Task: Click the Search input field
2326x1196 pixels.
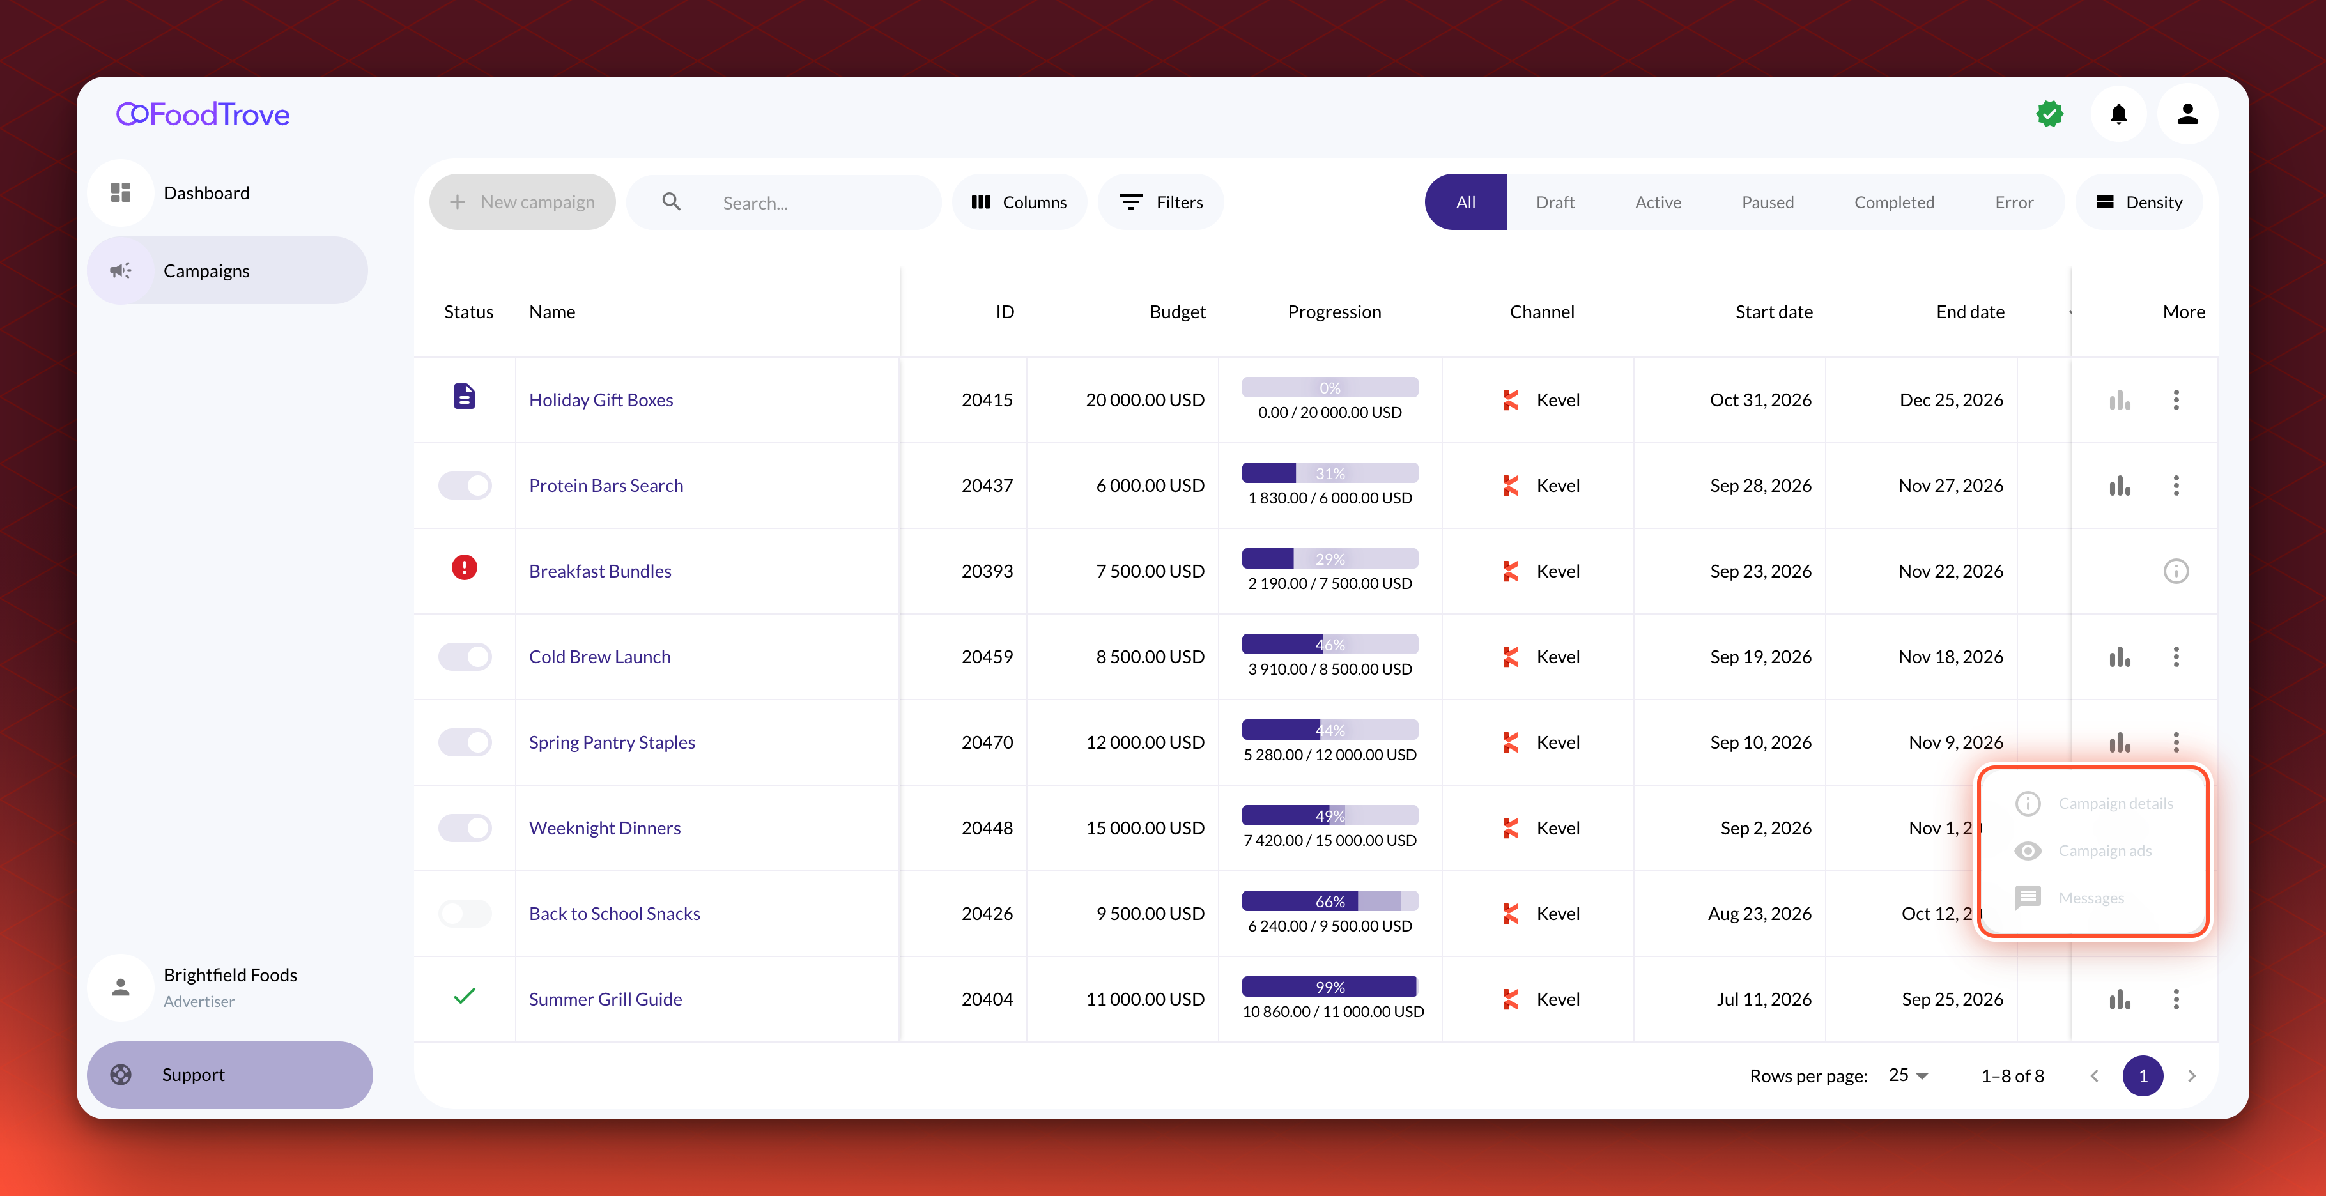Action: [784, 202]
